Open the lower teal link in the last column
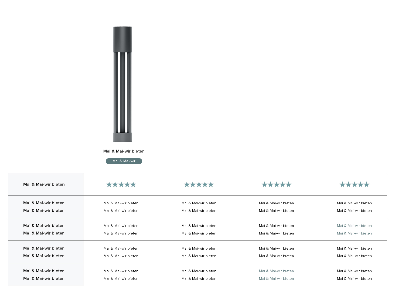The width and height of the screenshot is (395, 286). [354, 233]
